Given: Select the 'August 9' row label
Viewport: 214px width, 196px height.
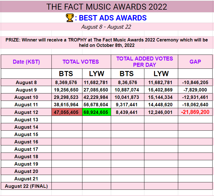Looking at the screenshot, I should coord(26,90).
